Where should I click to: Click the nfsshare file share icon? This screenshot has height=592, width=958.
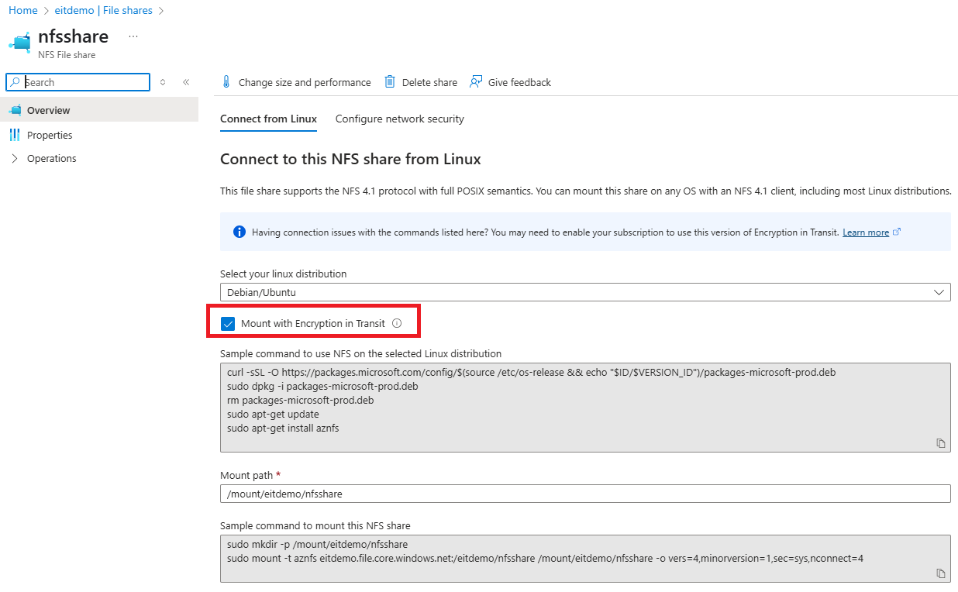[x=21, y=42]
